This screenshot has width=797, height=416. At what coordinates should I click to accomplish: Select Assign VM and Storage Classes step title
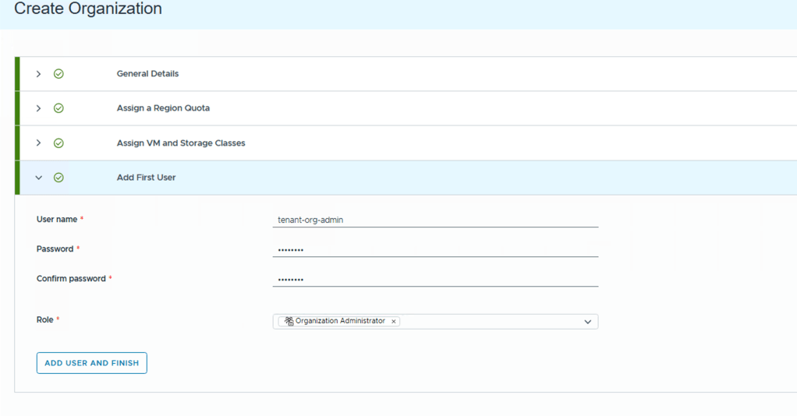(181, 143)
